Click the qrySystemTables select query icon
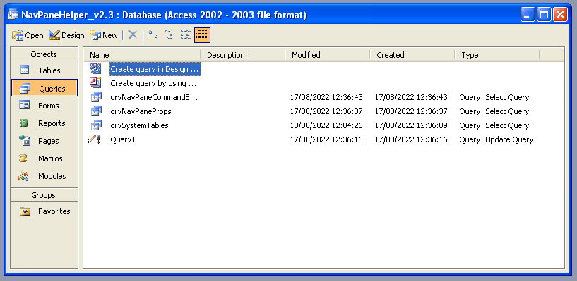Image resolution: width=577 pixels, height=281 pixels. [96, 125]
